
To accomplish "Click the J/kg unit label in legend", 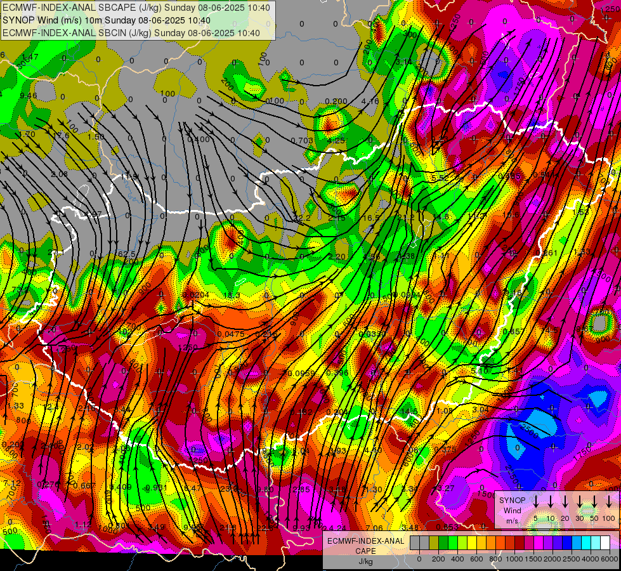I will coord(365,561).
